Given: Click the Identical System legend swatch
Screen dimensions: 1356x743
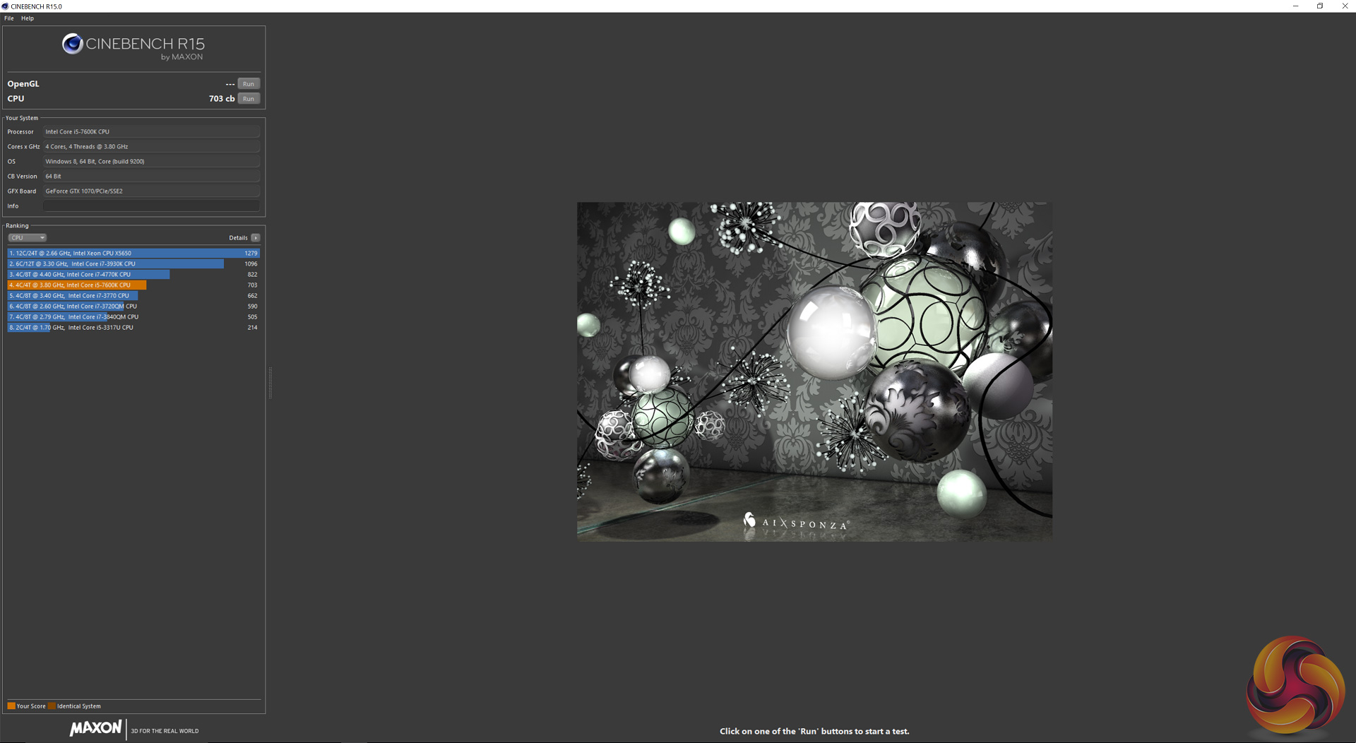Looking at the screenshot, I should coord(52,706).
